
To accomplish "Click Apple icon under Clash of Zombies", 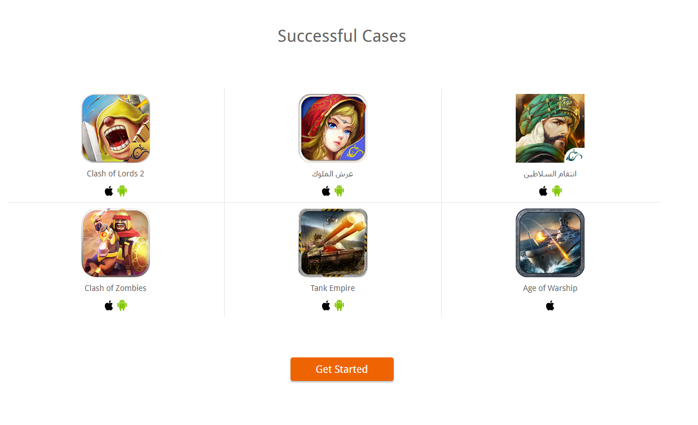I will [109, 305].
